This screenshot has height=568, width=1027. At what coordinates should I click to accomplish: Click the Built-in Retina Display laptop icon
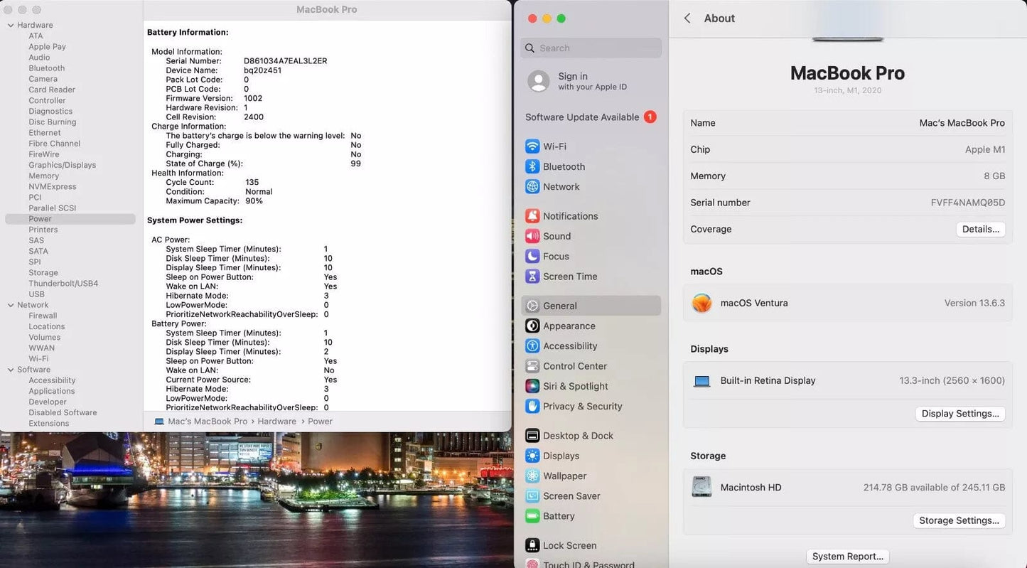[x=702, y=381]
